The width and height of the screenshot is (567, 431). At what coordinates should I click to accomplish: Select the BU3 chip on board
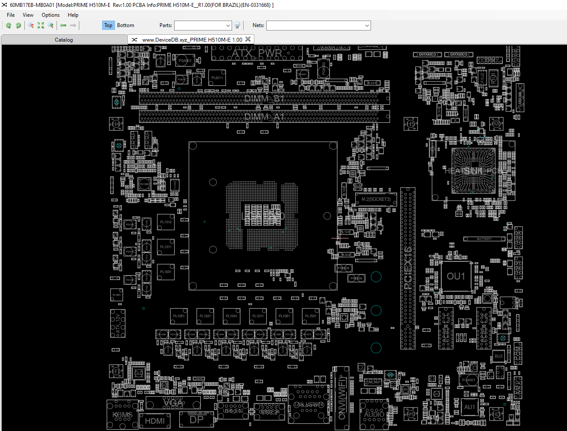click(x=498, y=356)
